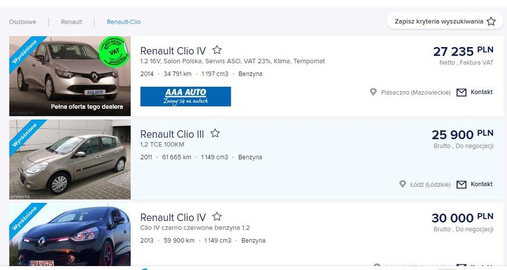The image size is (507, 270).
Task: Open the Renault Clio IV 27 235 PLN title
Action: coord(173,51)
